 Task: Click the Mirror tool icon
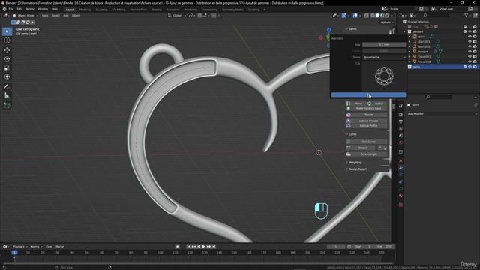tap(348, 103)
